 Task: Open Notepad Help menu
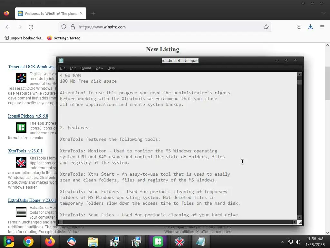111,68
